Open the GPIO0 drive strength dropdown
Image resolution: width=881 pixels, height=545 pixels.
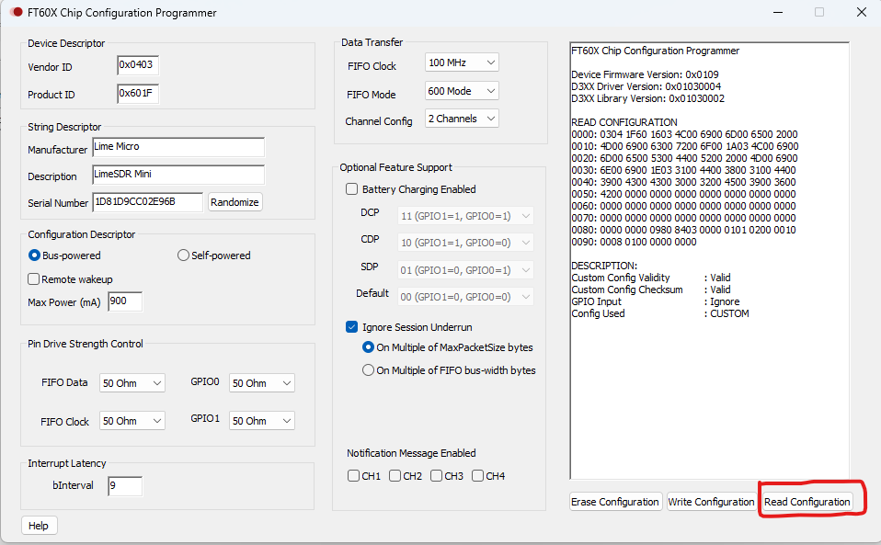[262, 383]
